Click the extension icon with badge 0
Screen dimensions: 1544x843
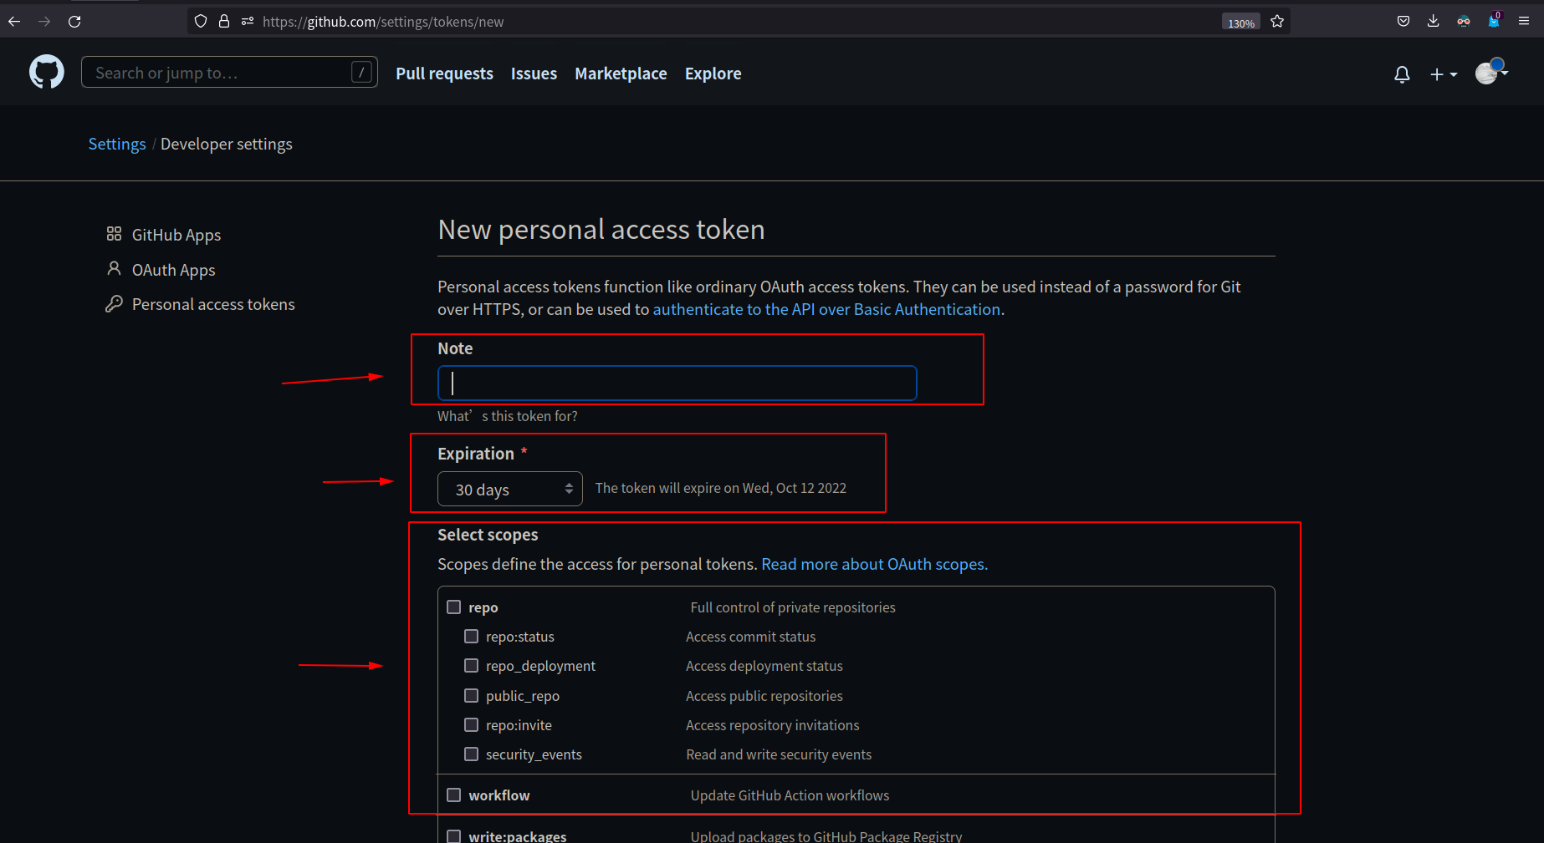(1494, 21)
